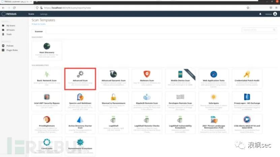Open the Settings top menu
280x157 pixels.
coord(44,14)
